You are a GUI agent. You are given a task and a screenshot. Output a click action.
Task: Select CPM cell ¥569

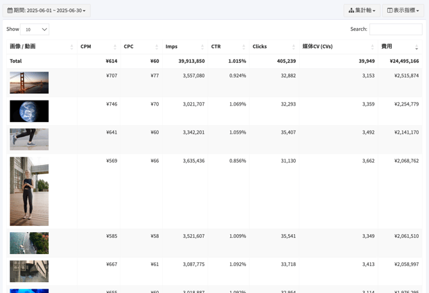point(111,161)
